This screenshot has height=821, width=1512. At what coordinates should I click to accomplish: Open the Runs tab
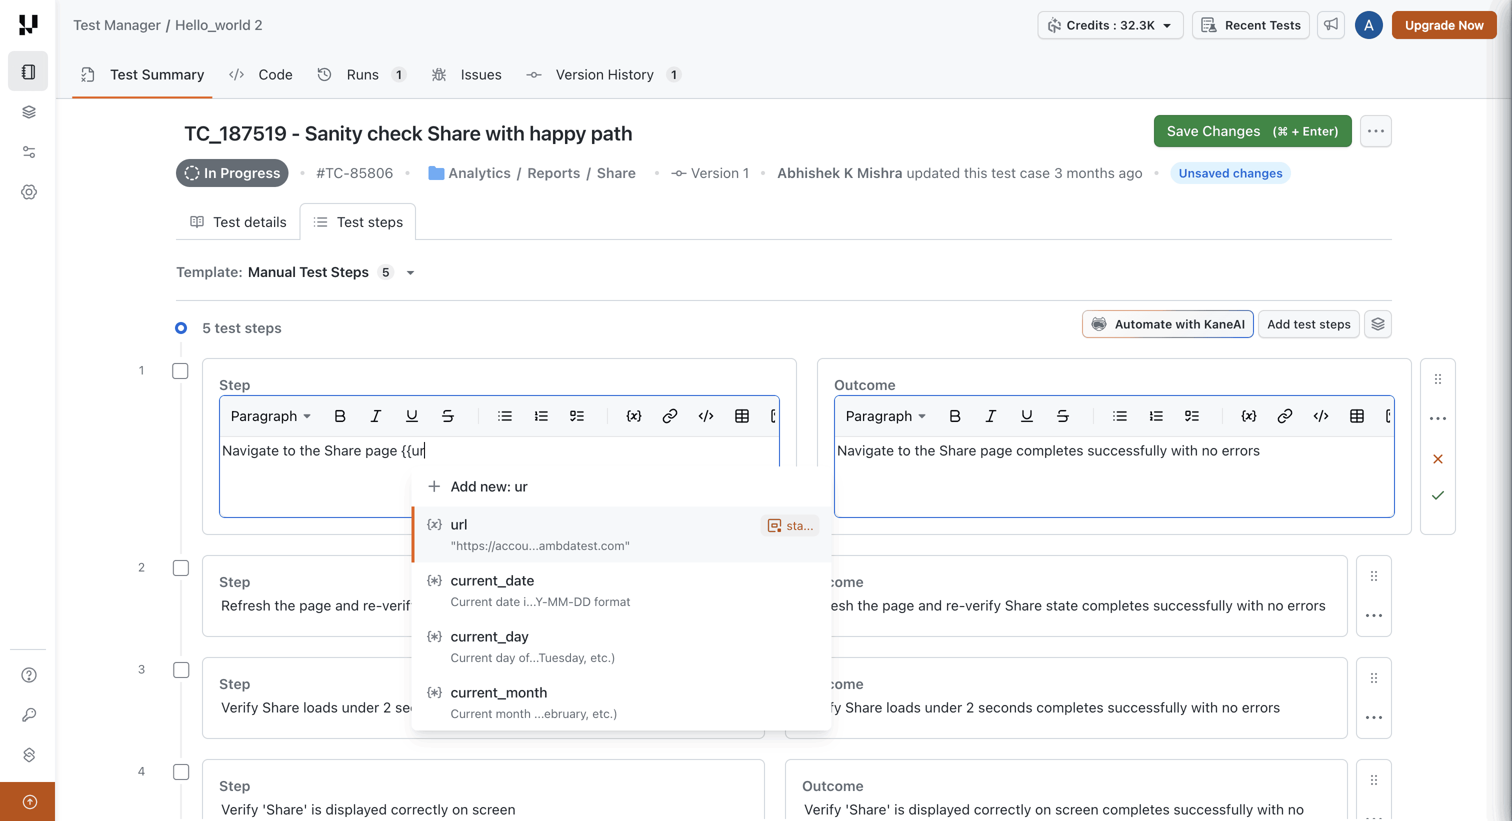click(x=361, y=74)
